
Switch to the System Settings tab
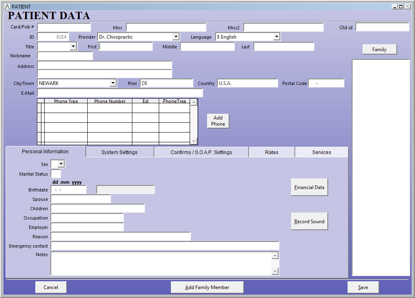click(119, 152)
